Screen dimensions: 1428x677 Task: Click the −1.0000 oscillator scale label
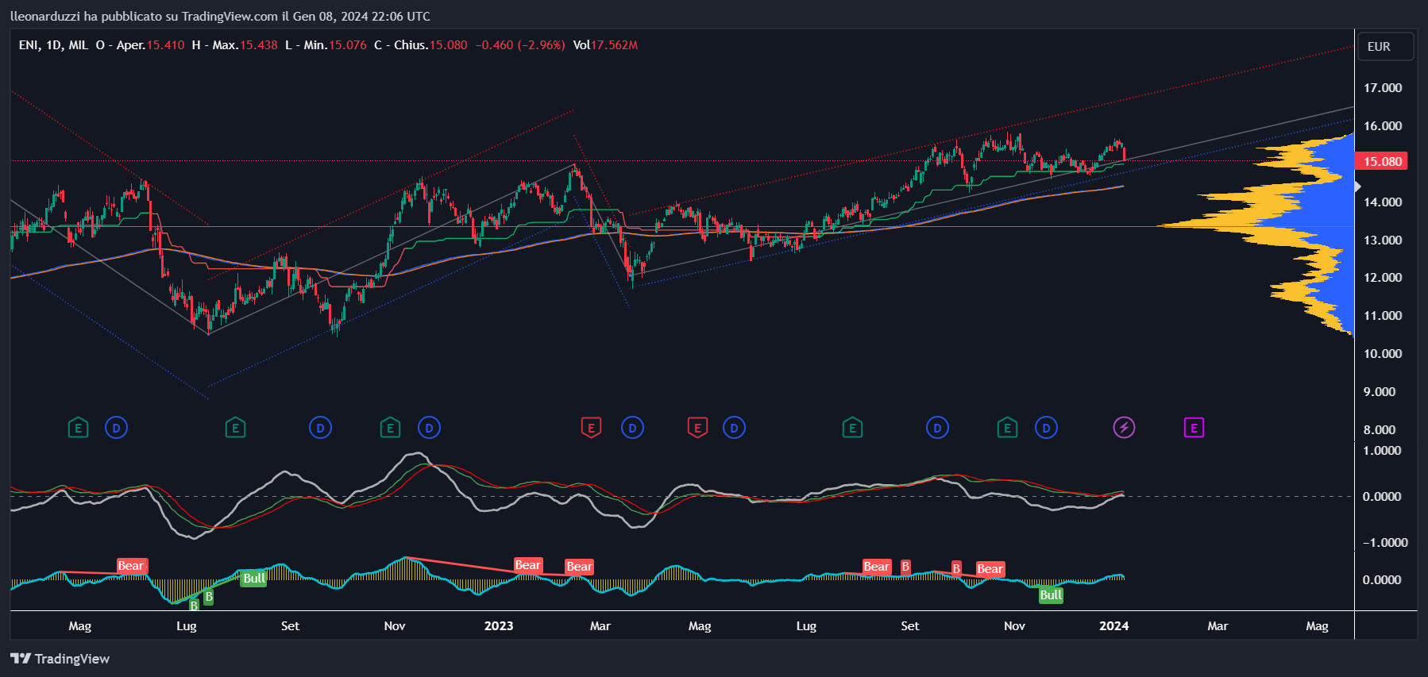pos(1385,543)
